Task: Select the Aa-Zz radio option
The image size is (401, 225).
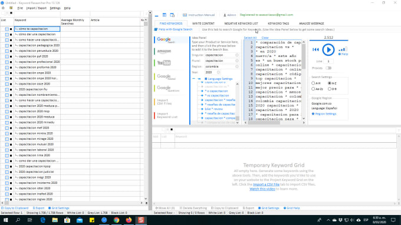Action: [x=313, y=89]
